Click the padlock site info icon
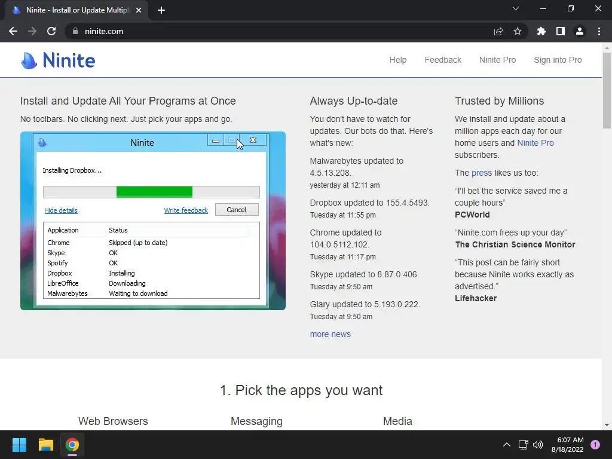The height and width of the screenshot is (459, 612). [75, 31]
